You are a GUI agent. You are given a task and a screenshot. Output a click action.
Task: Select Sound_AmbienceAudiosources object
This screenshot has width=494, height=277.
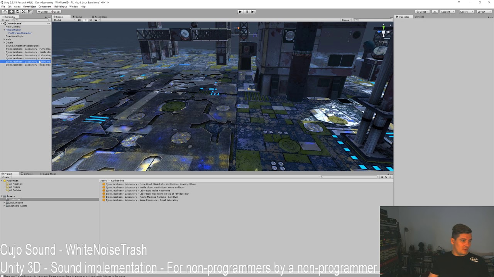[22, 46]
